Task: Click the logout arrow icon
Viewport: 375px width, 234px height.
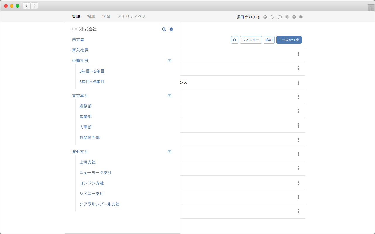Action: pos(301,17)
